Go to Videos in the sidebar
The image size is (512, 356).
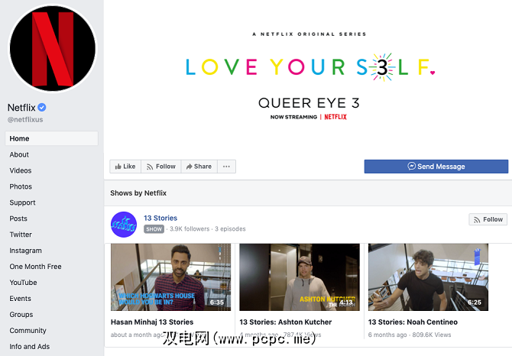(21, 170)
